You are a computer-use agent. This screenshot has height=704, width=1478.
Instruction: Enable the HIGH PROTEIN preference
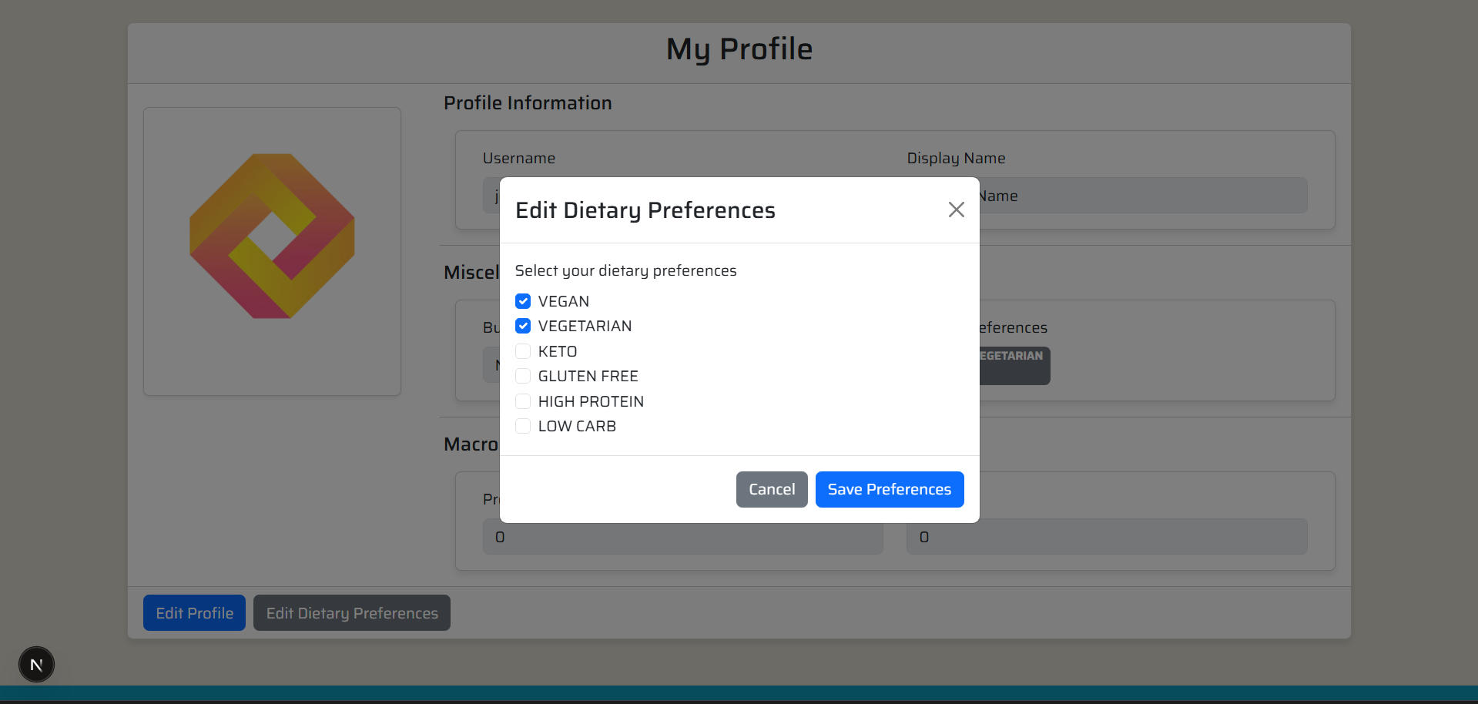(523, 401)
